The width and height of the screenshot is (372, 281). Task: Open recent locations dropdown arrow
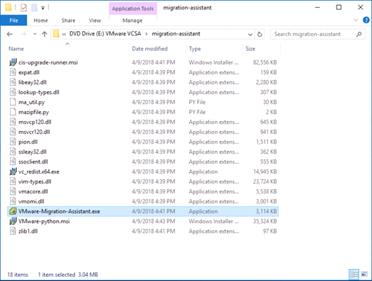35,34
